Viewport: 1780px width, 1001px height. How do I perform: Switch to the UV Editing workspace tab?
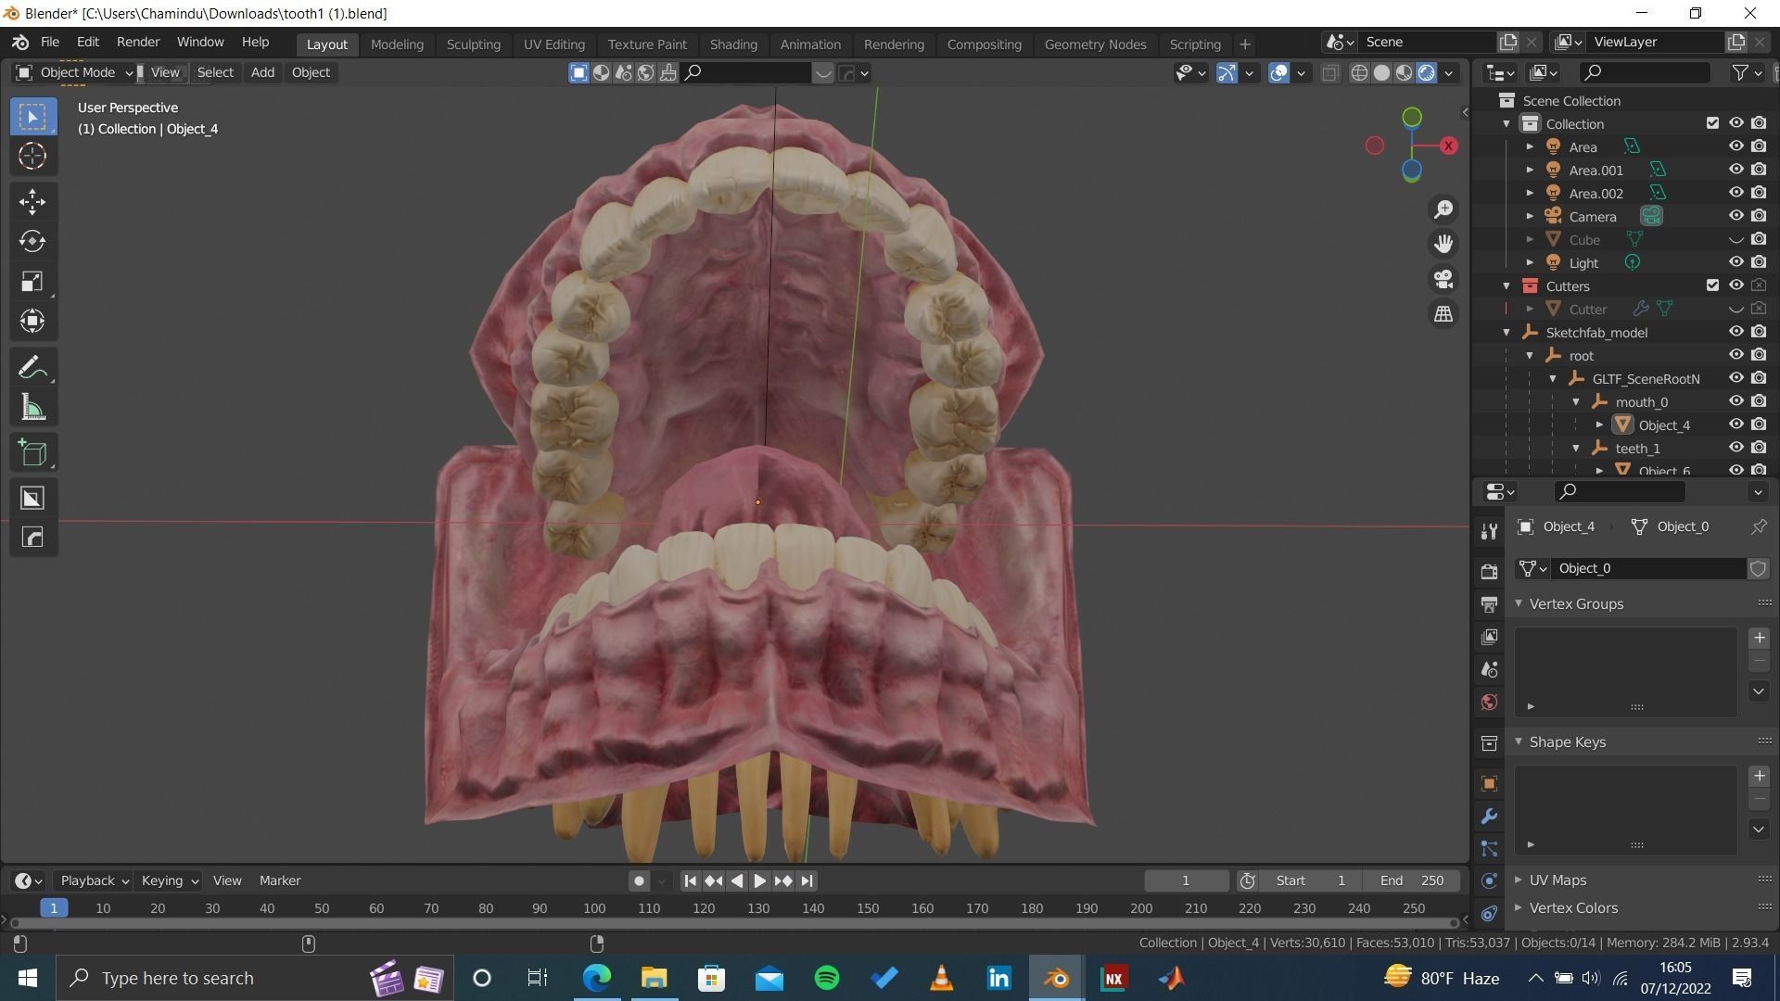tap(553, 44)
